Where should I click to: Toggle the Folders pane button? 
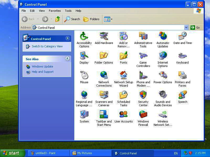tap(91, 19)
